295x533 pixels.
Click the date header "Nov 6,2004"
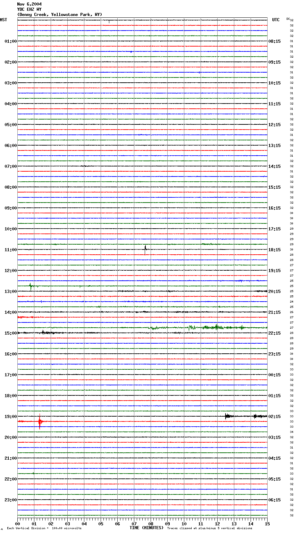click(x=29, y=4)
